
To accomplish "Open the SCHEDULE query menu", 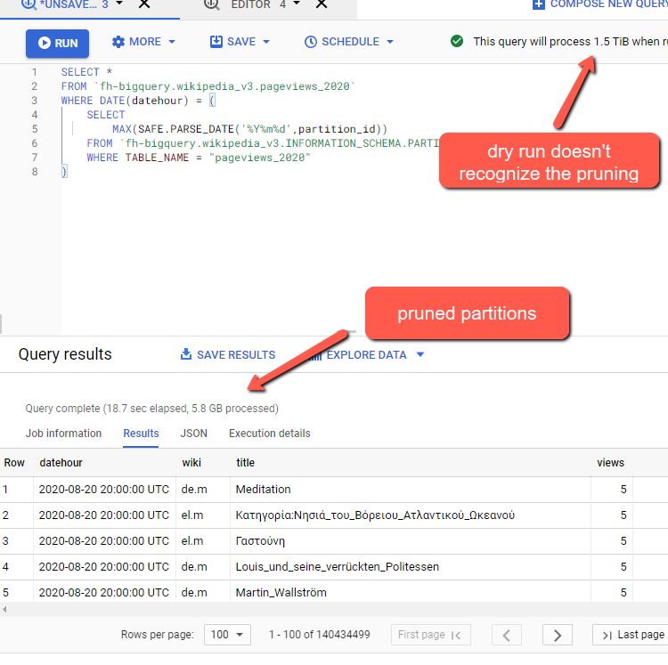I will click(349, 42).
